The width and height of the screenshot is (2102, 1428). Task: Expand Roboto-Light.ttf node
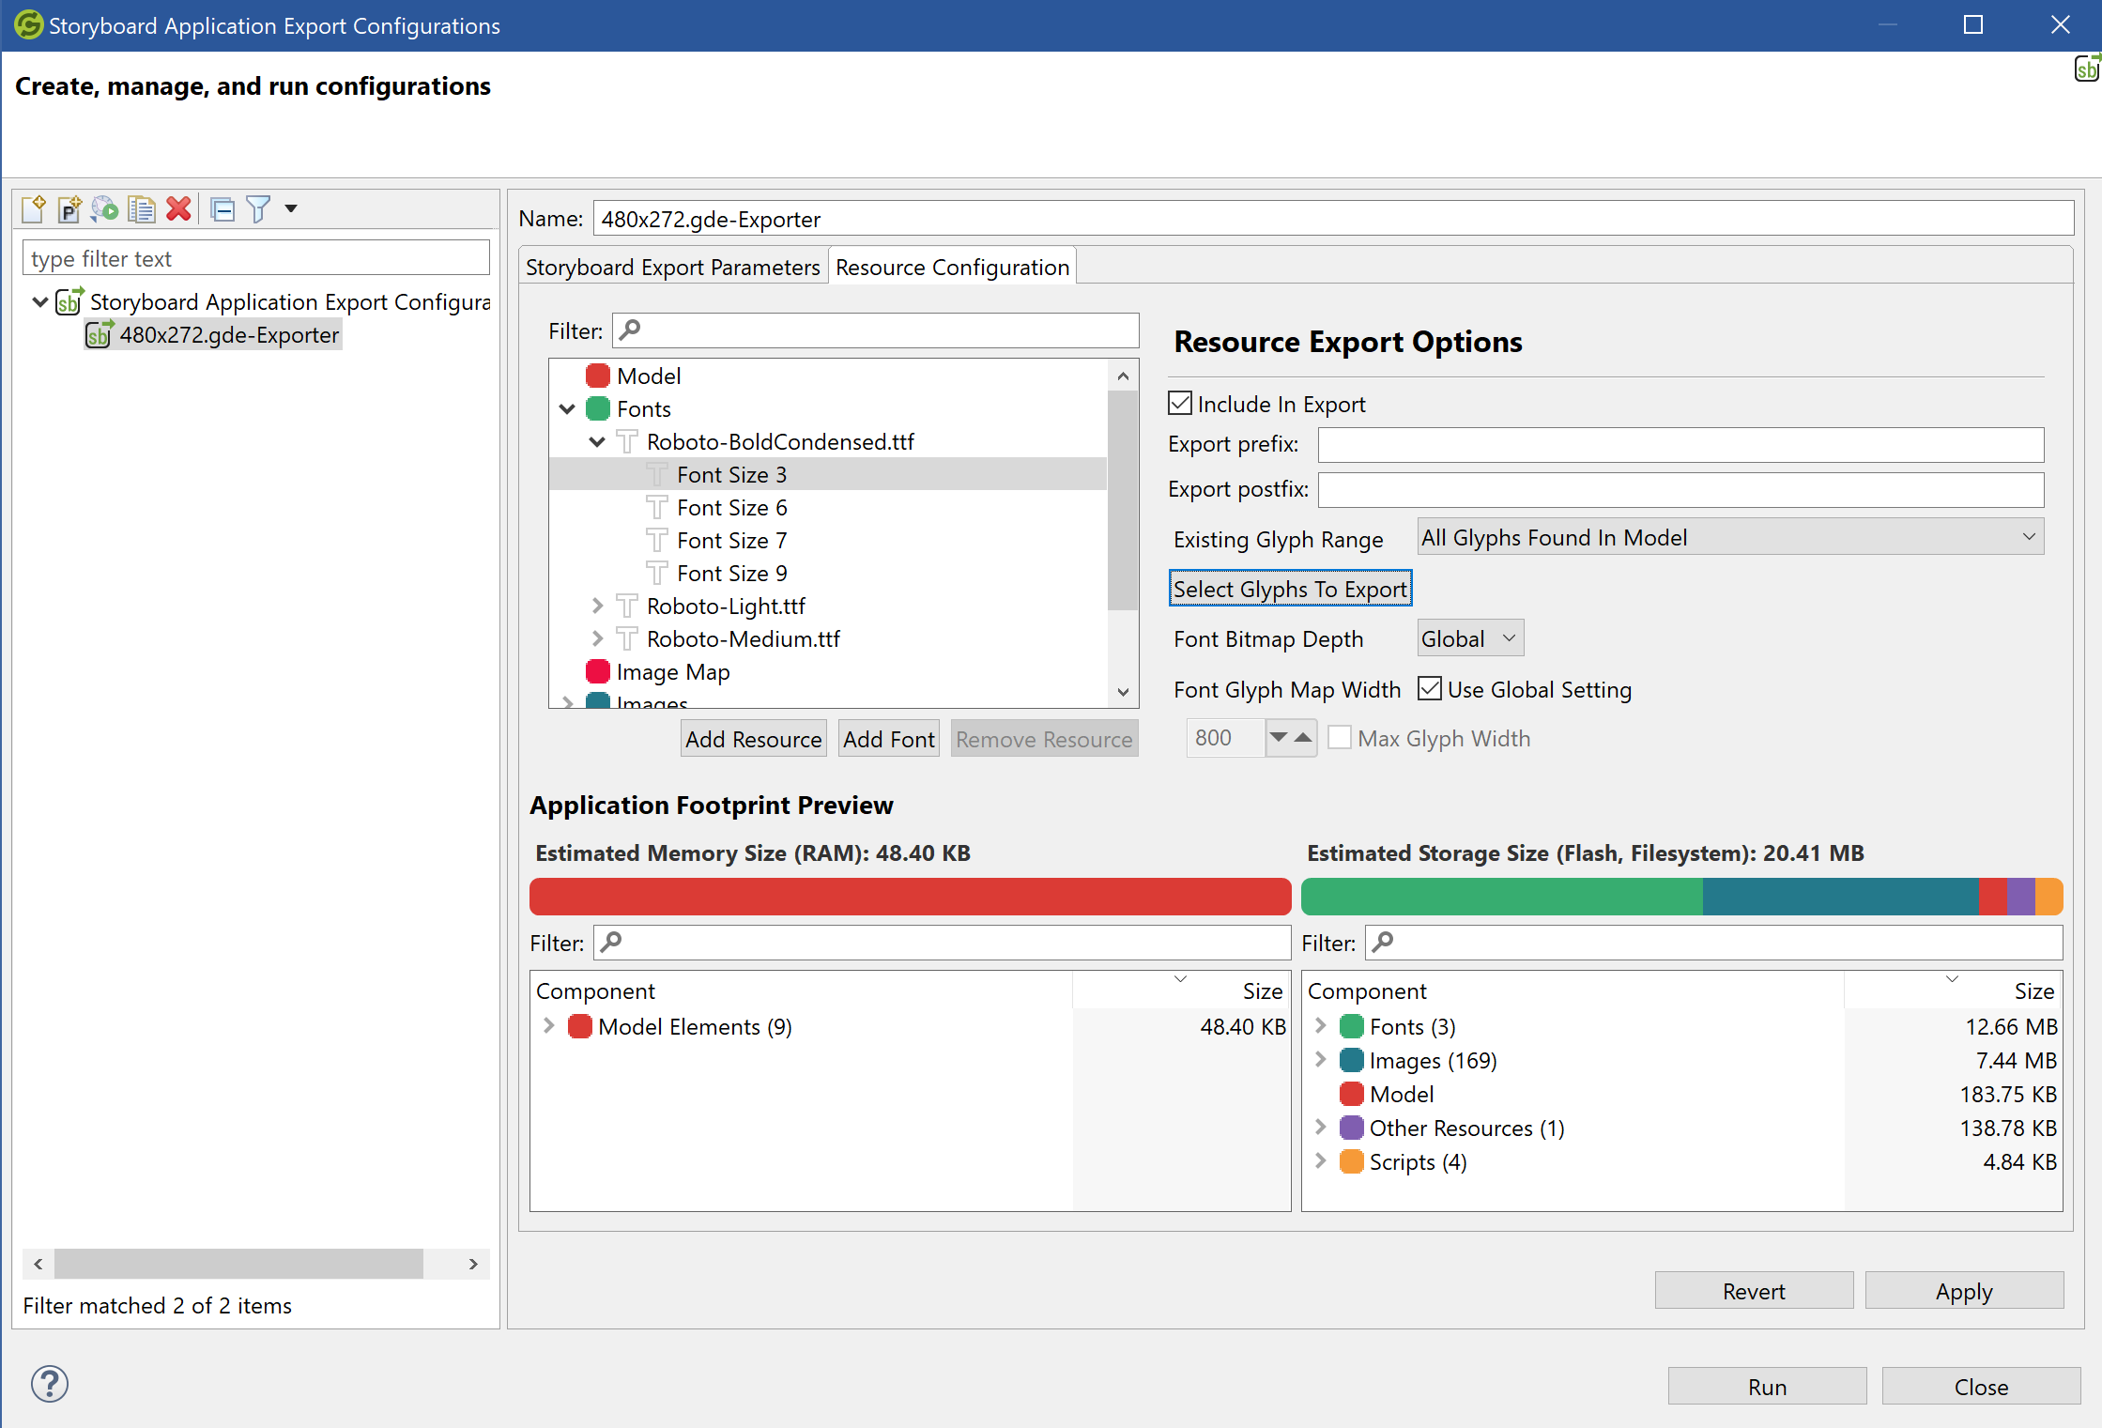597,606
